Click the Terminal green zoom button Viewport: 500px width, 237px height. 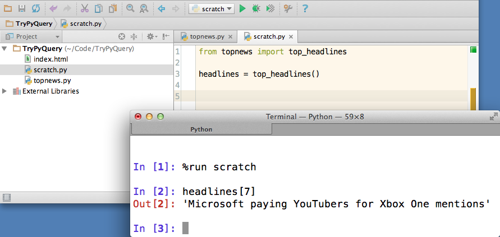tap(160, 117)
